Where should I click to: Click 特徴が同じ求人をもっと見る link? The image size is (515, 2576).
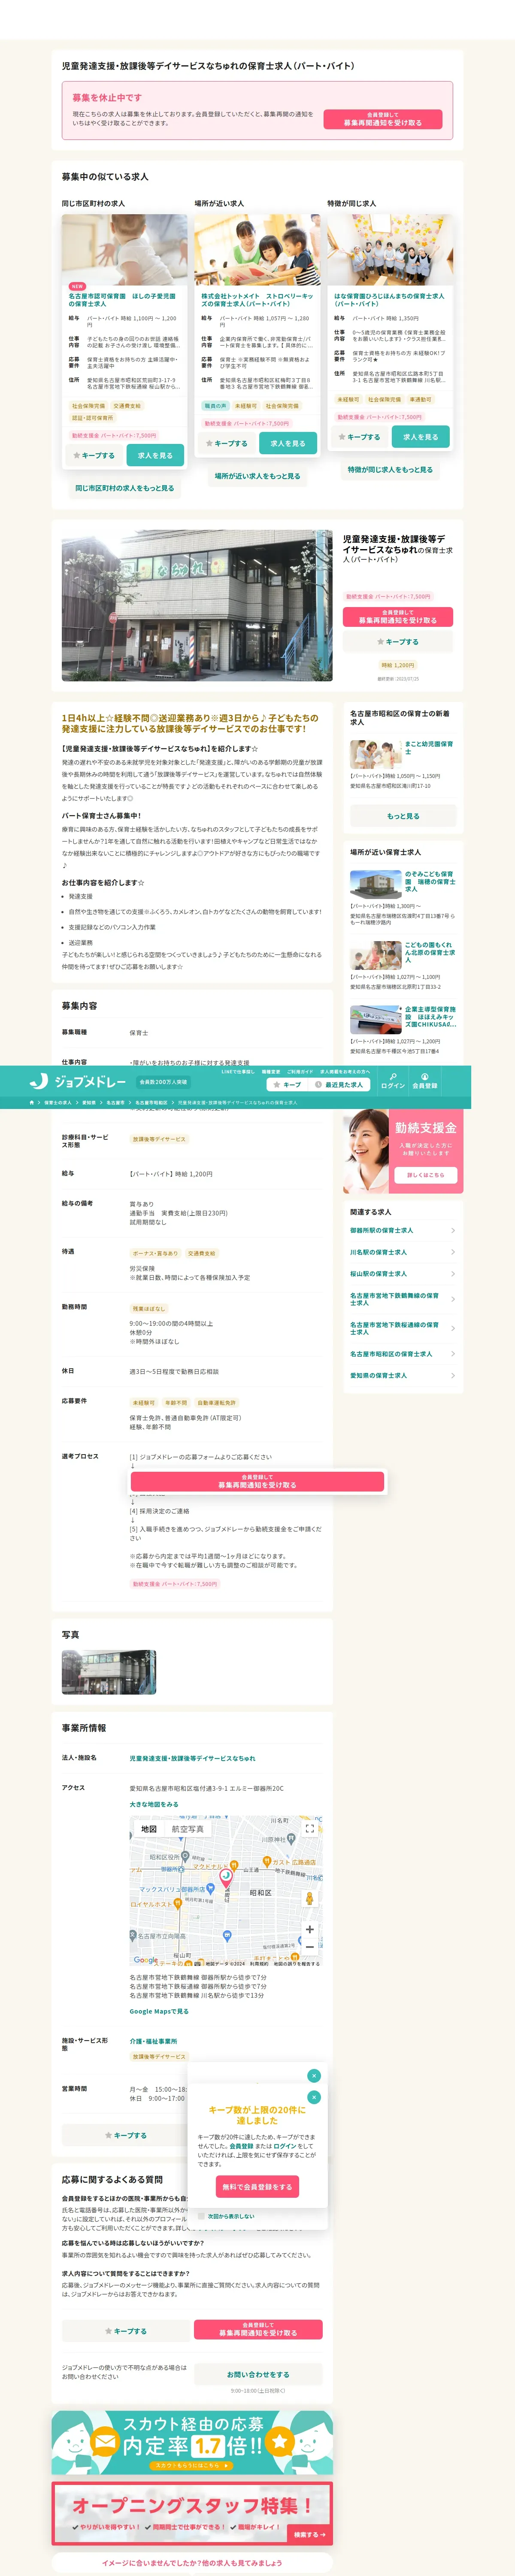coord(391,469)
